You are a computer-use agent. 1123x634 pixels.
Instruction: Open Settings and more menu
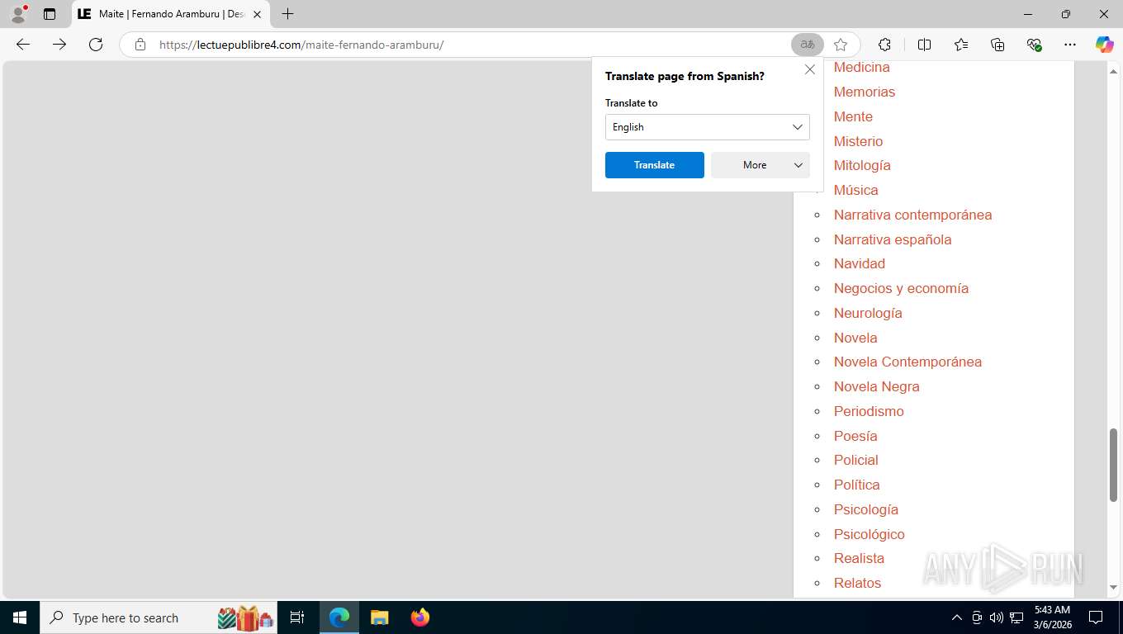point(1070,45)
